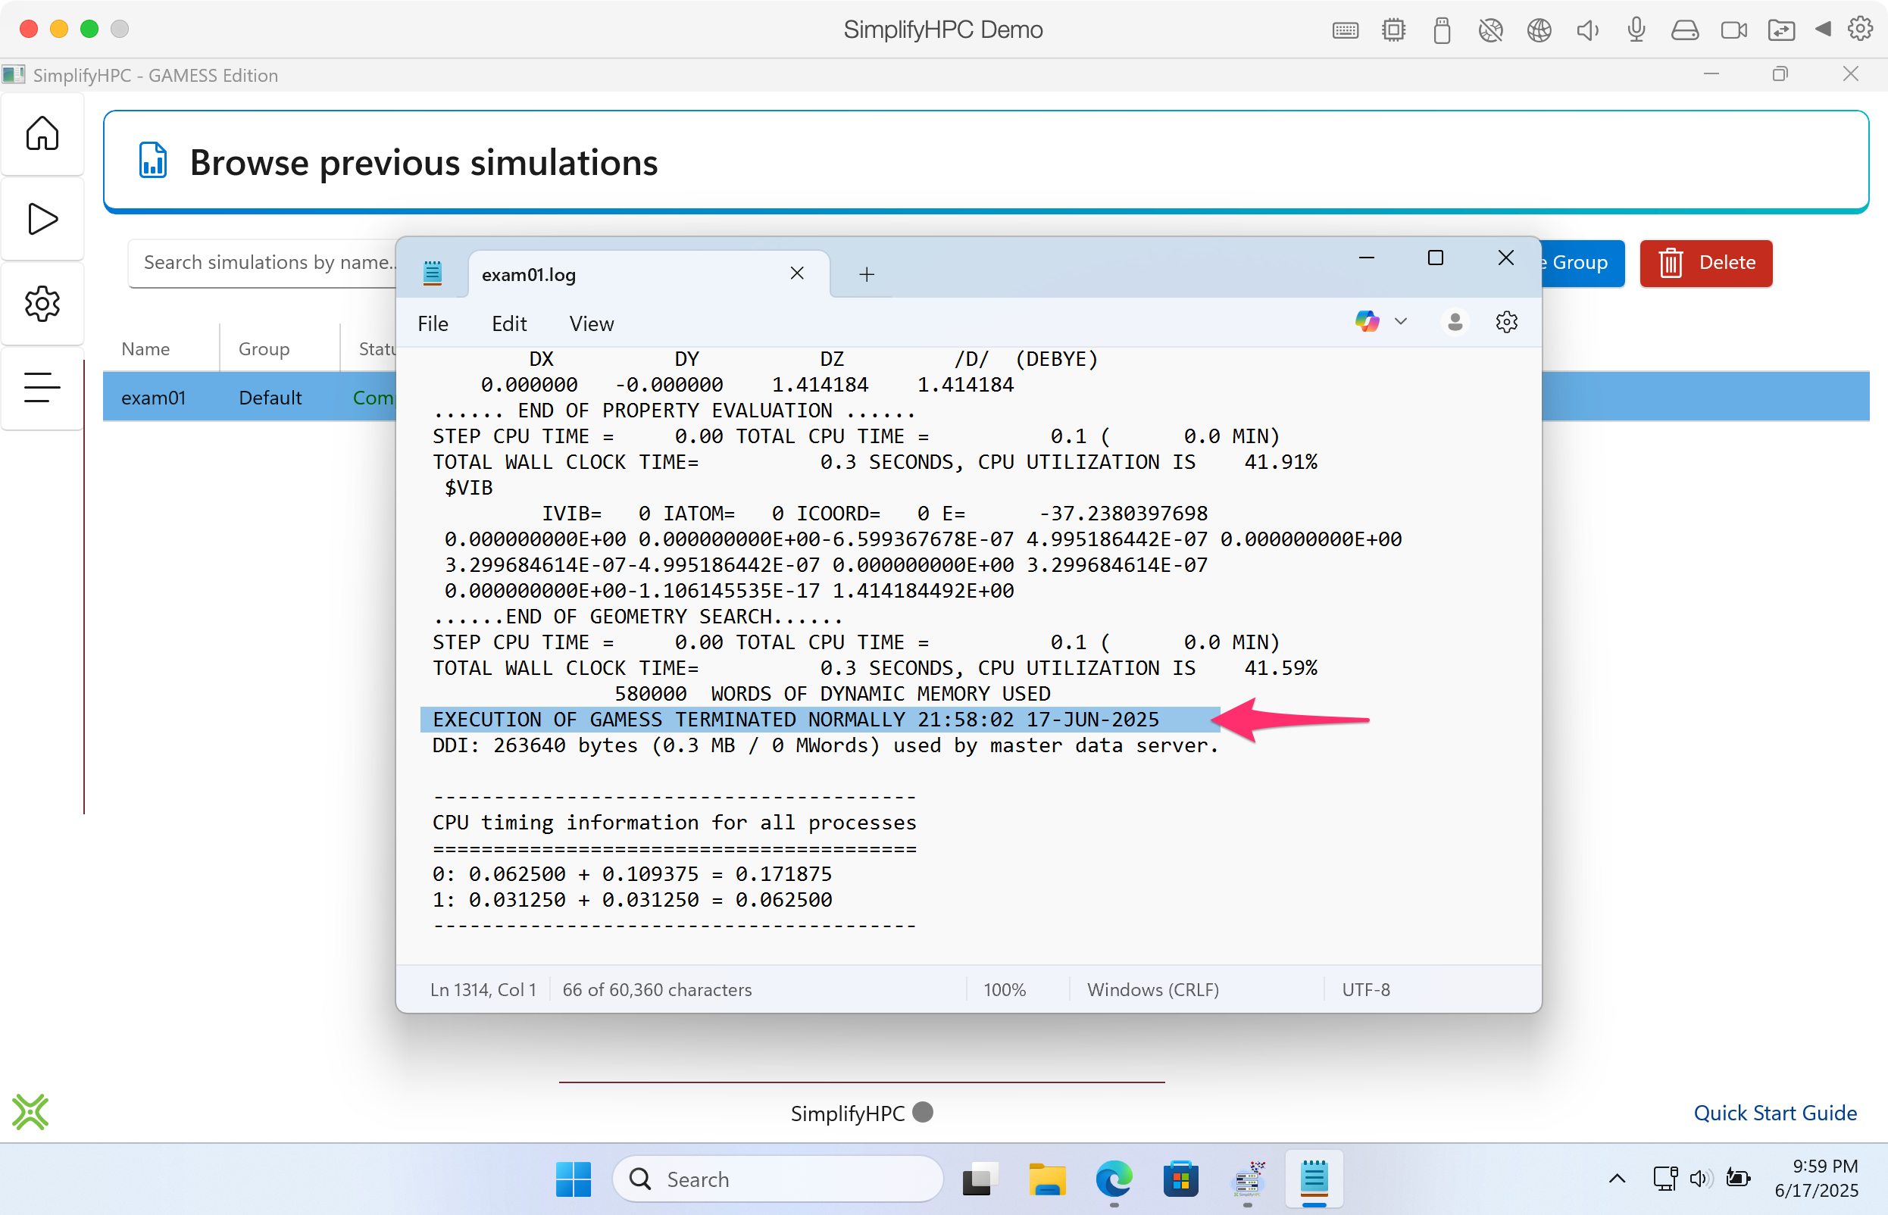The image size is (1888, 1215).
Task: Open the File menu in Notepad
Action: click(433, 323)
